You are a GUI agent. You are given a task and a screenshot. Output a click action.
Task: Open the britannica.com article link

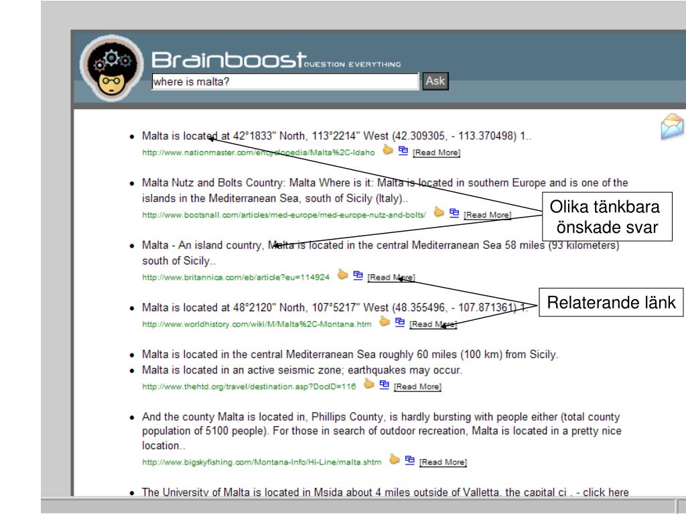click(236, 277)
